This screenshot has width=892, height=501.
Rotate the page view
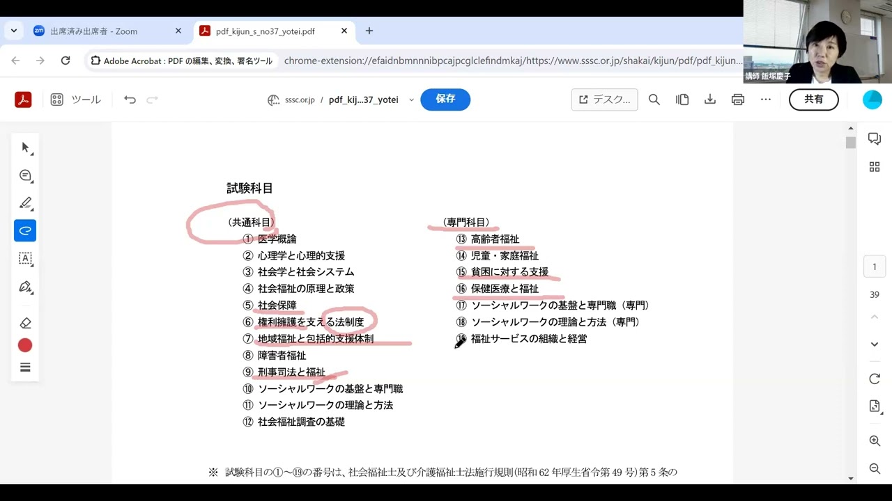pos(875,379)
